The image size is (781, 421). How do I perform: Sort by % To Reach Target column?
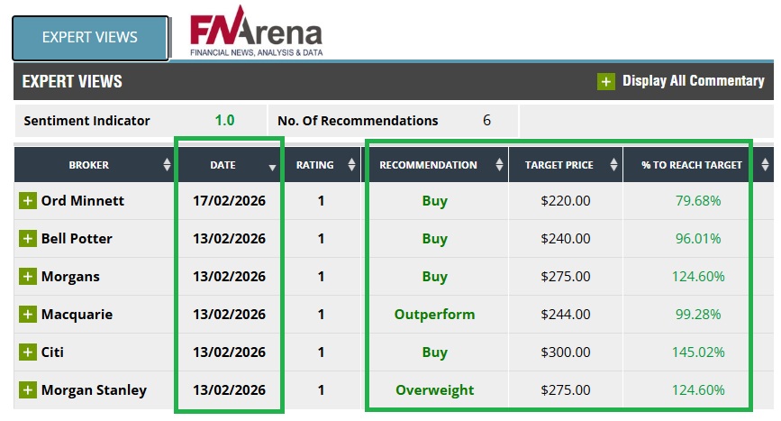point(764,165)
